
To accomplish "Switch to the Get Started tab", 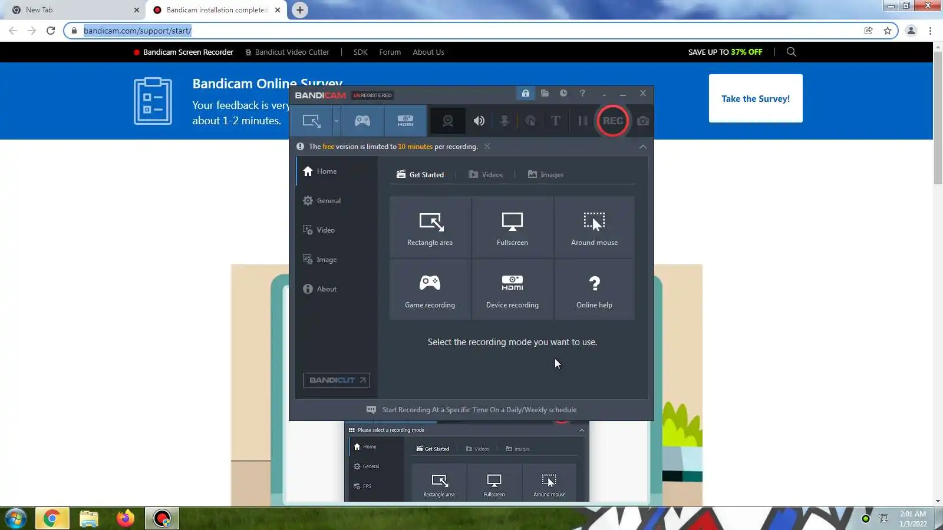I will 420,175.
